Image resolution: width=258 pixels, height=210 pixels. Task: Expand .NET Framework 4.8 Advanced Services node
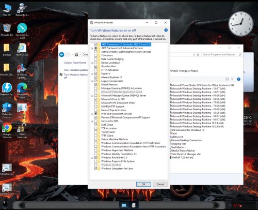[x=92, y=48]
